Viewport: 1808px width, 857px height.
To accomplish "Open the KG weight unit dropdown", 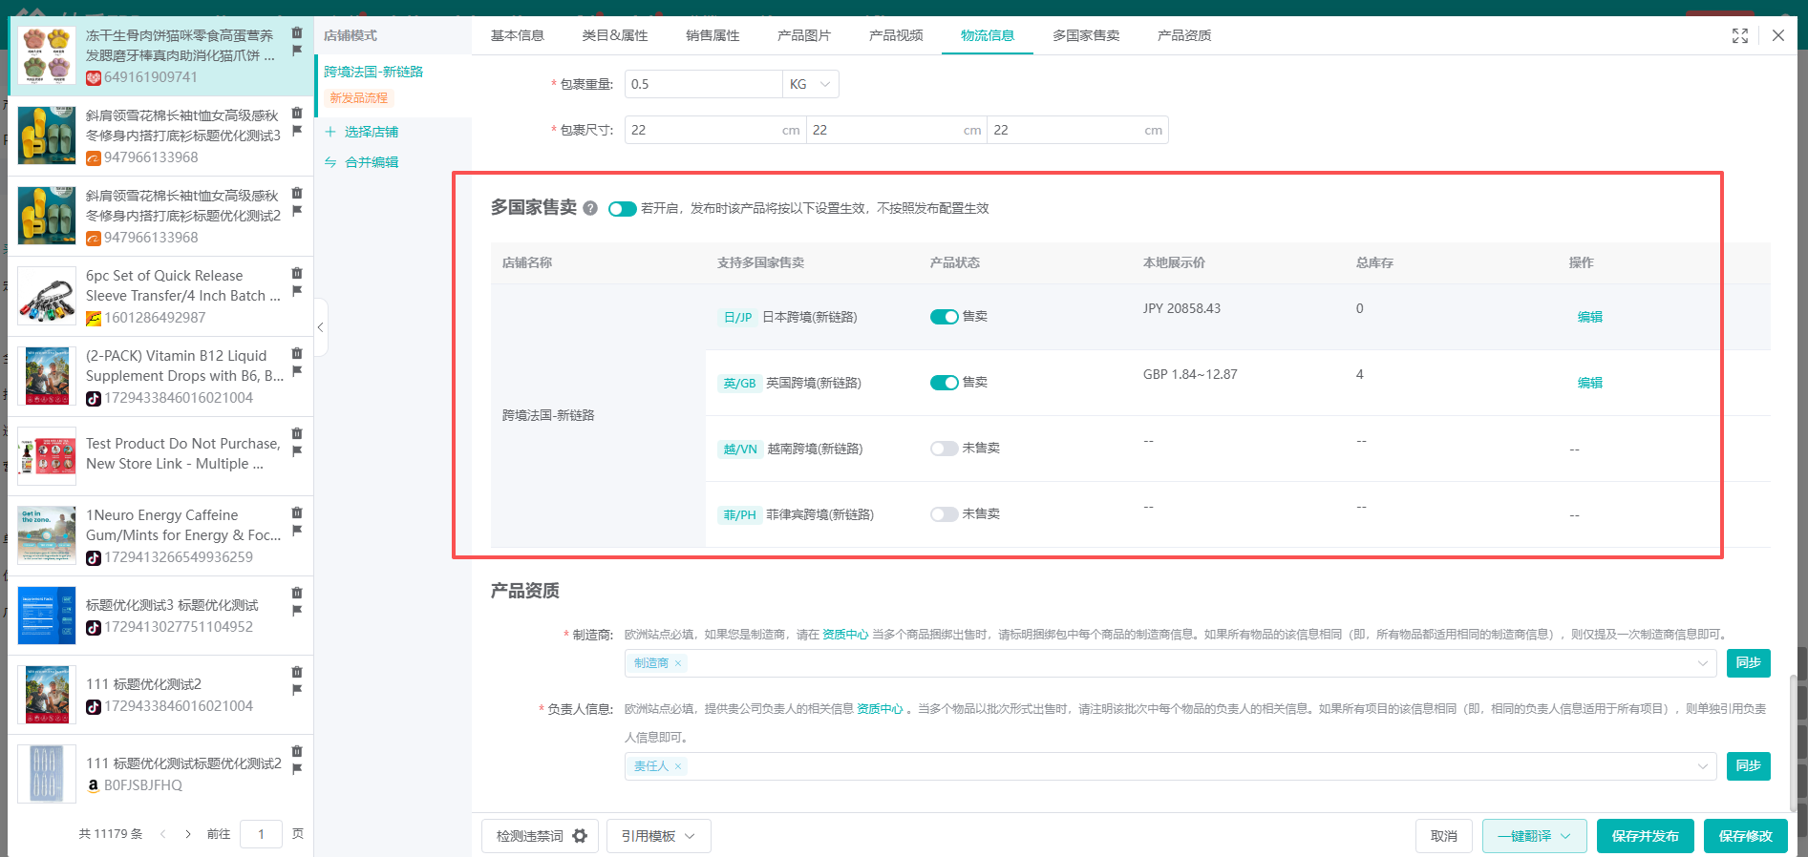I will pyautogui.click(x=811, y=84).
